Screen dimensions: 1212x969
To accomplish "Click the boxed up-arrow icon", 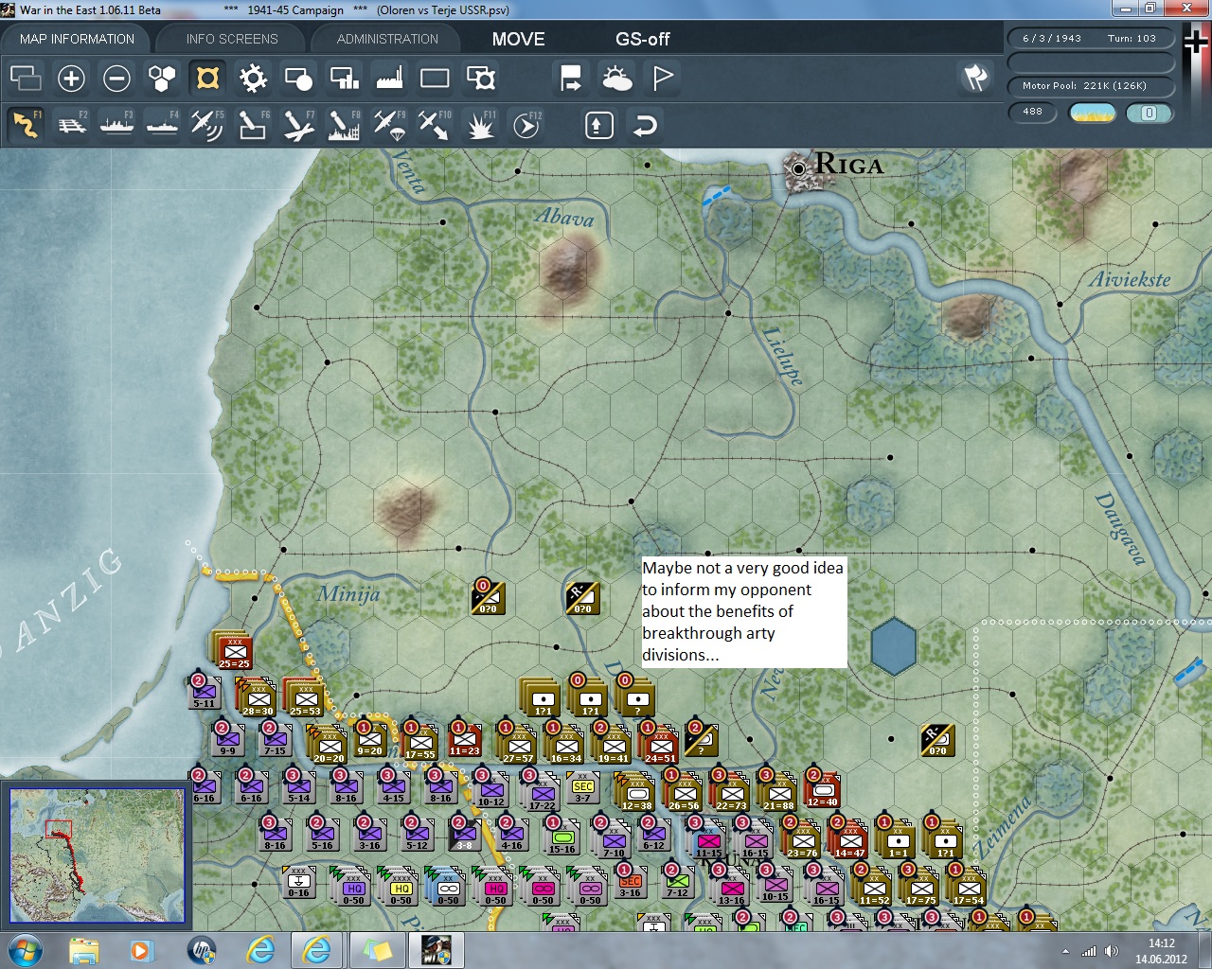I will click(x=598, y=125).
